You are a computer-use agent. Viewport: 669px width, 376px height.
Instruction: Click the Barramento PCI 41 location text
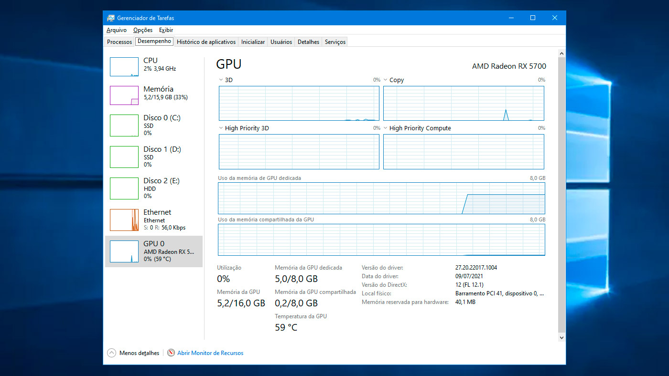point(499,293)
